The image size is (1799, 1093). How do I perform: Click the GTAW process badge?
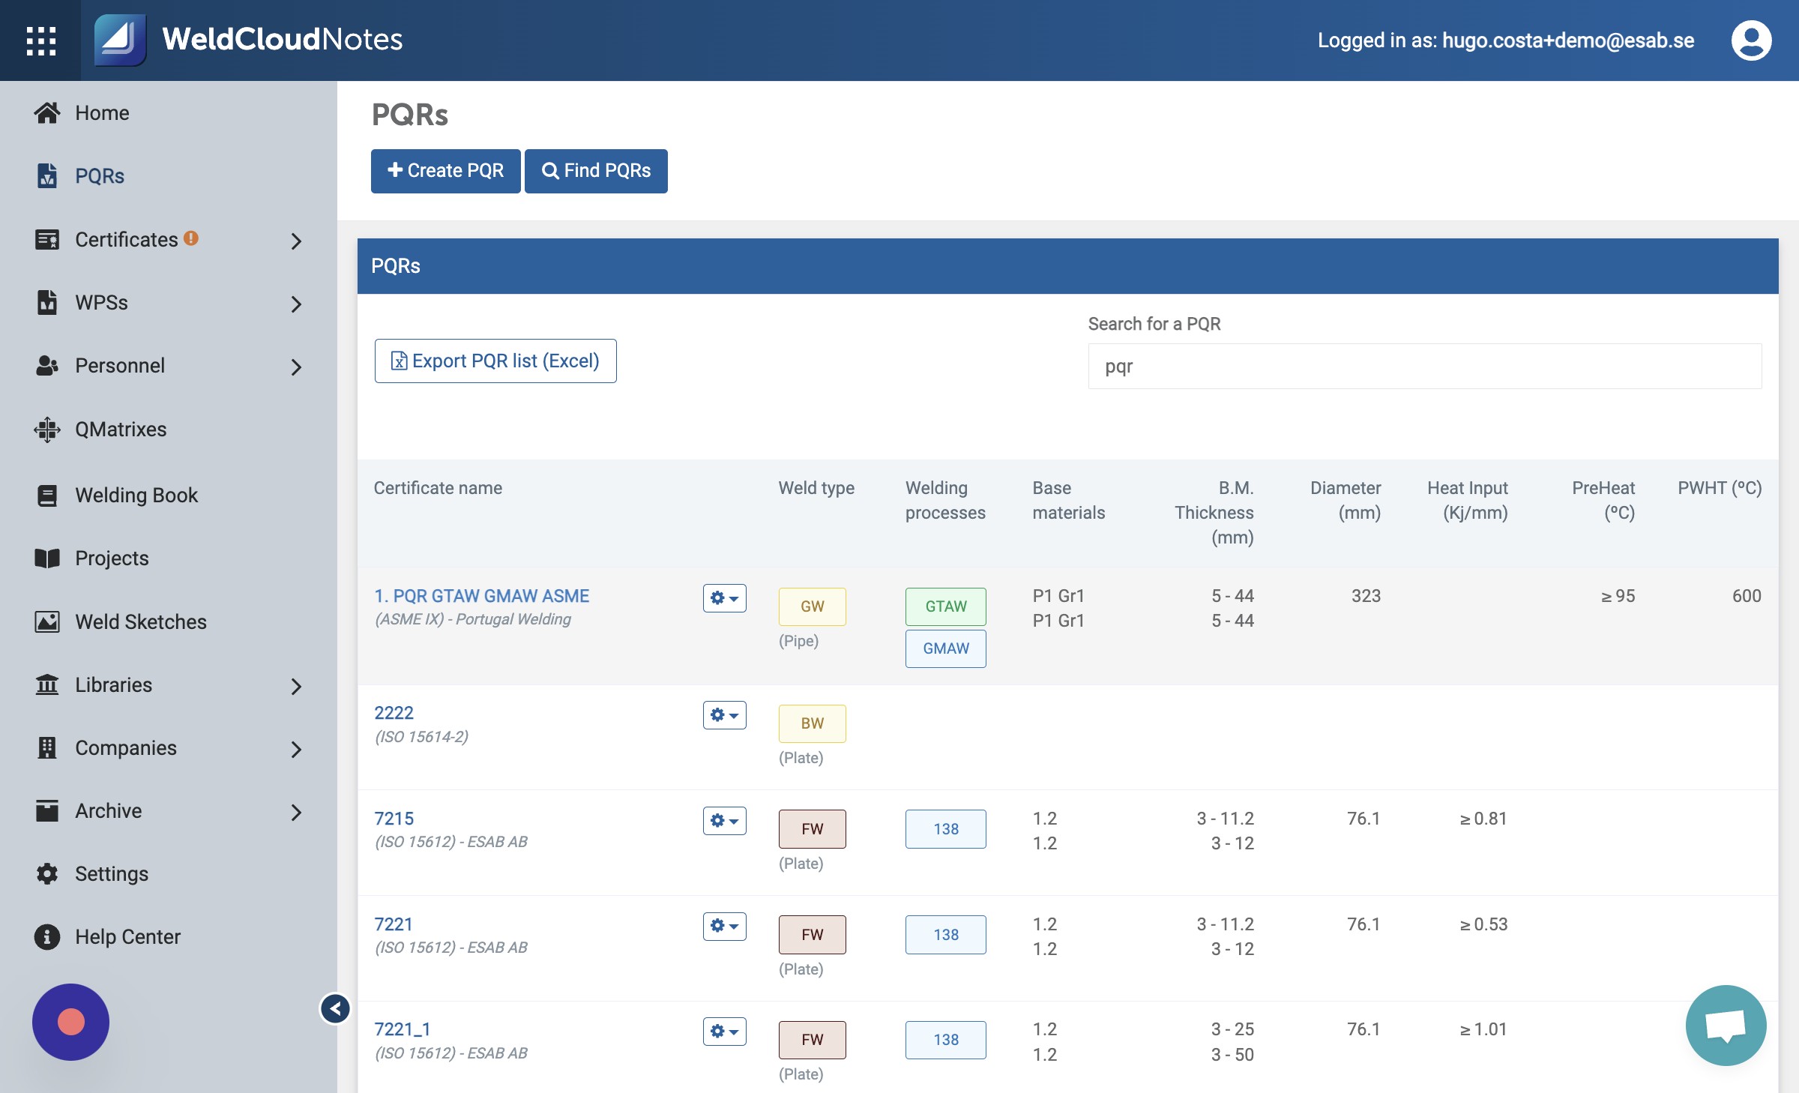945,606
